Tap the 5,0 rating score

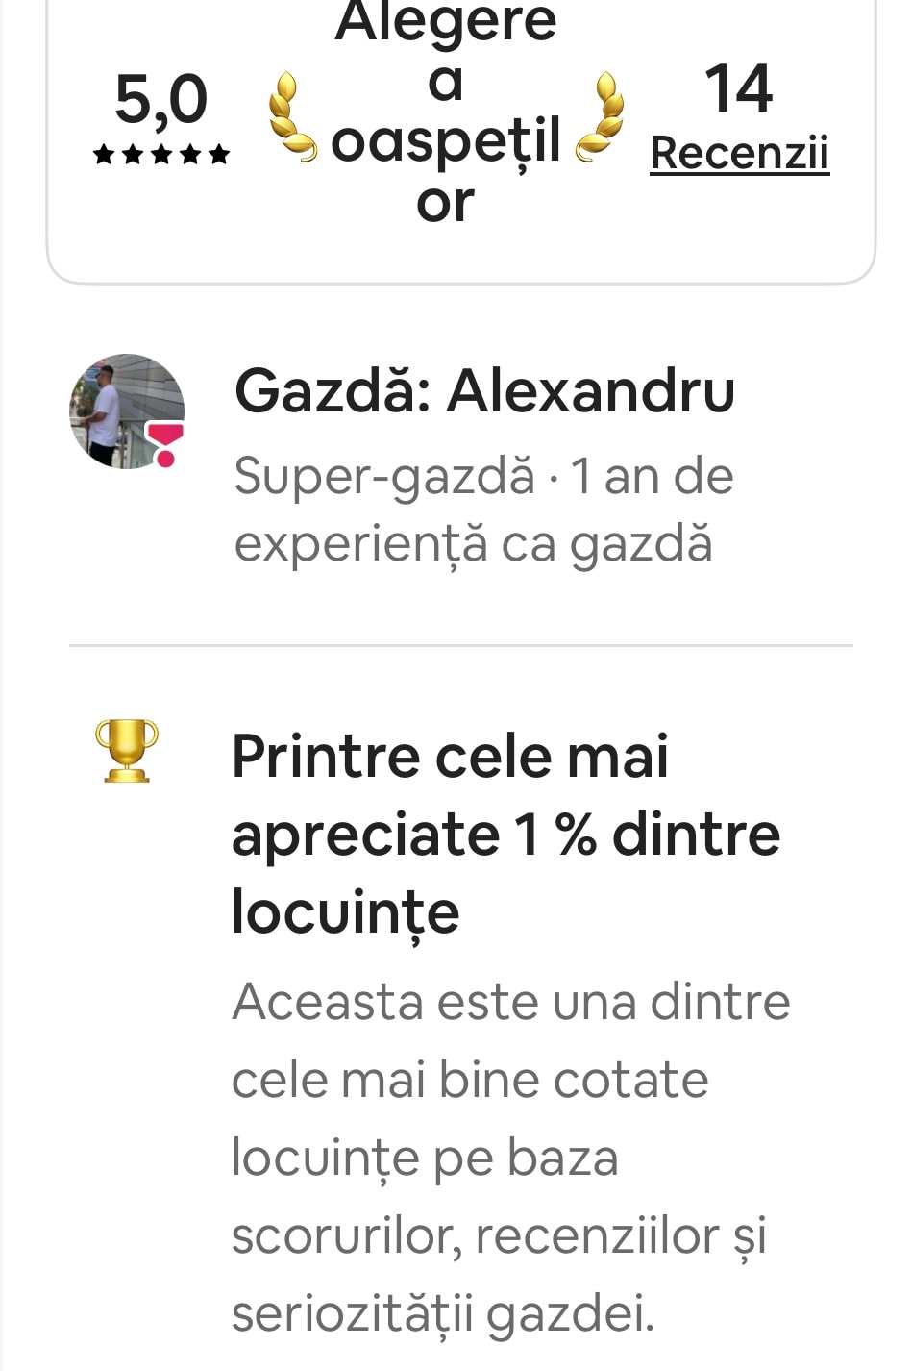[x=160, y=98]
